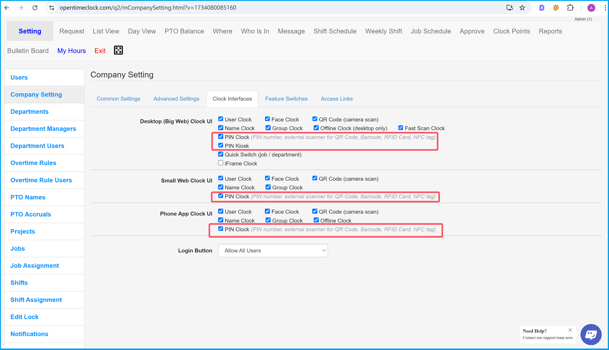Toggle Small Web QR Code checkbox

315,178
